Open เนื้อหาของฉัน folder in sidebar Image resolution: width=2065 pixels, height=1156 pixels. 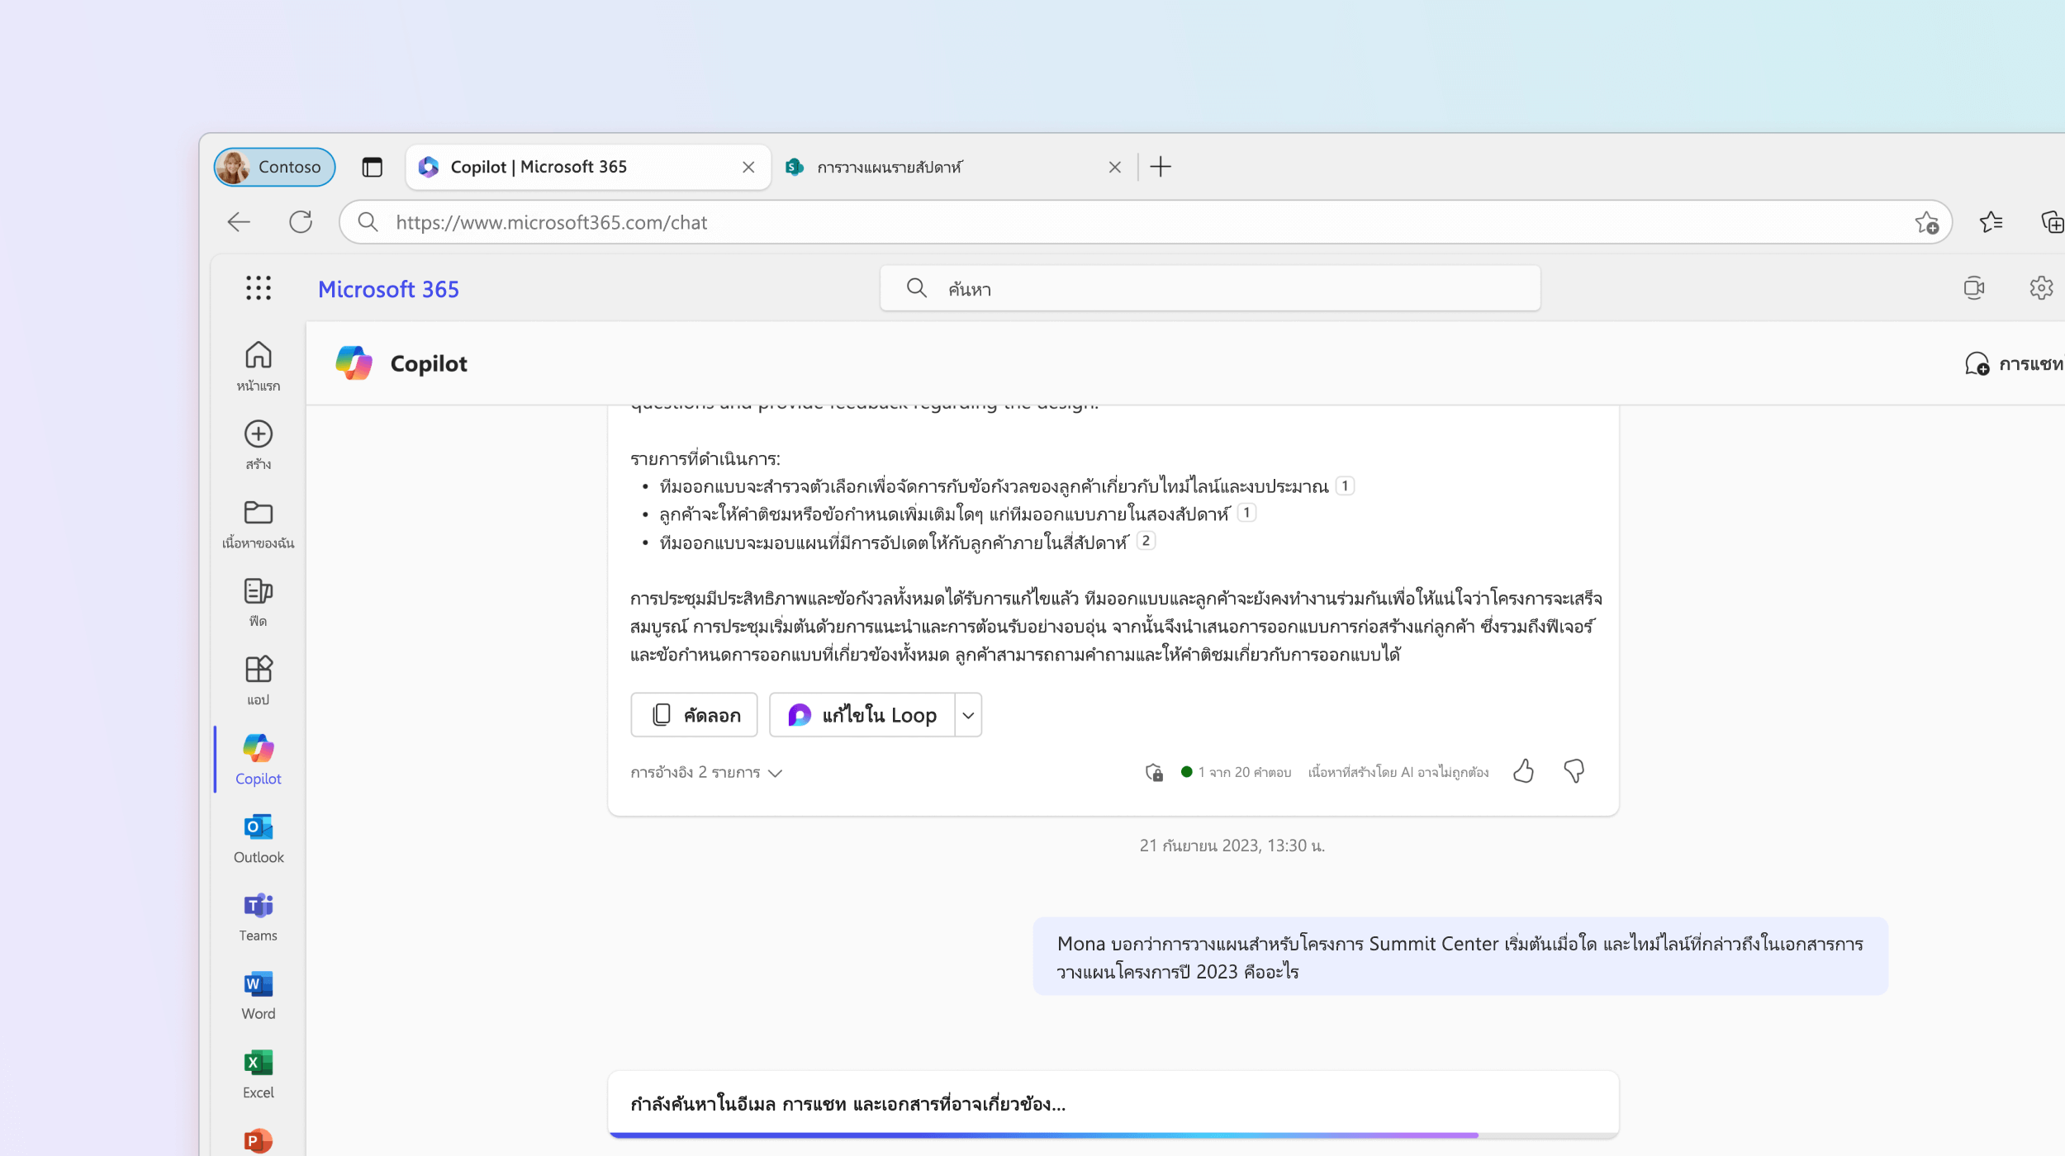coord(258,524)
